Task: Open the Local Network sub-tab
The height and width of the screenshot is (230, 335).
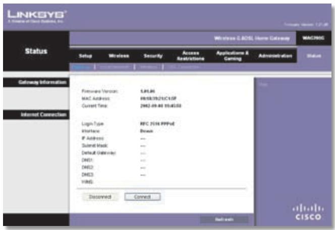Action: click(115, 67)
